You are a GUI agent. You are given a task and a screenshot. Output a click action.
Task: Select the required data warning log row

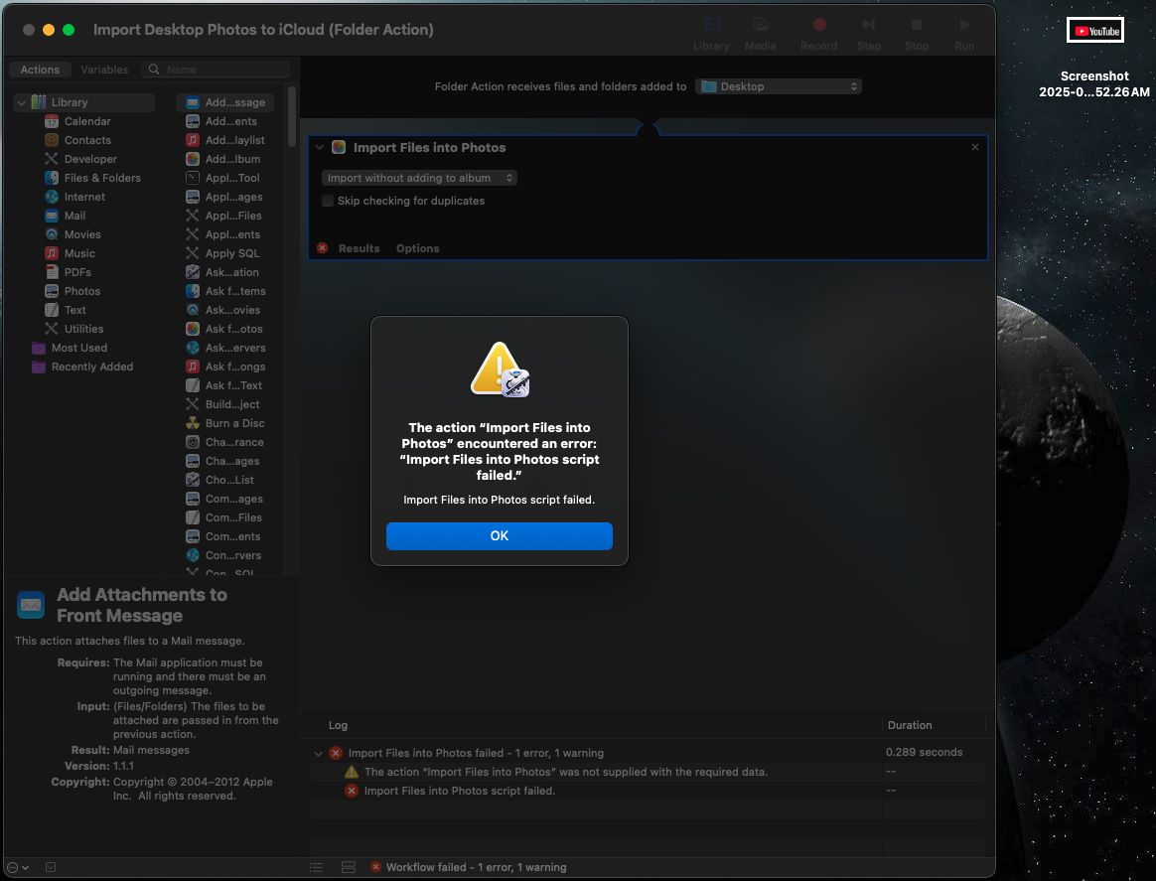pos(648,772)
